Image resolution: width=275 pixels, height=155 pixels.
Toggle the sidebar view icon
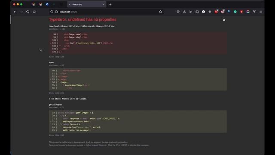(197, 12)
